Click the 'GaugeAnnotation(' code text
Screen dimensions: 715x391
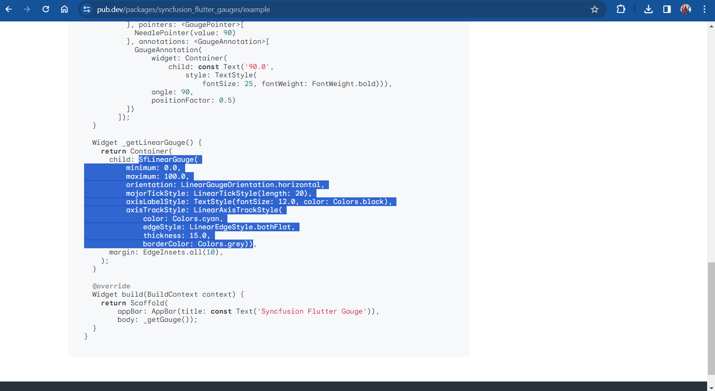click(168, 50)
